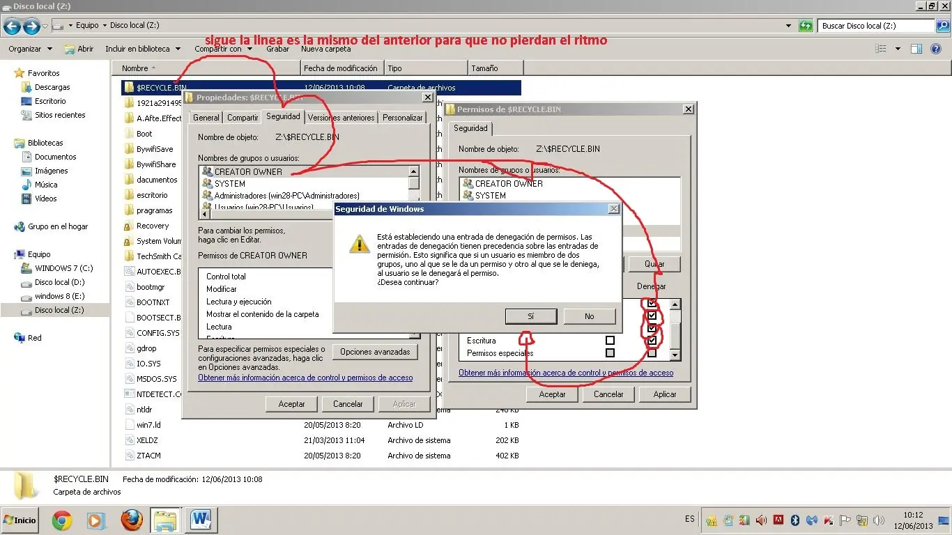Screen dimensions: 952x535
Task: Click the Abrir folder icon in the toolbar
Action: pos(69,49)
